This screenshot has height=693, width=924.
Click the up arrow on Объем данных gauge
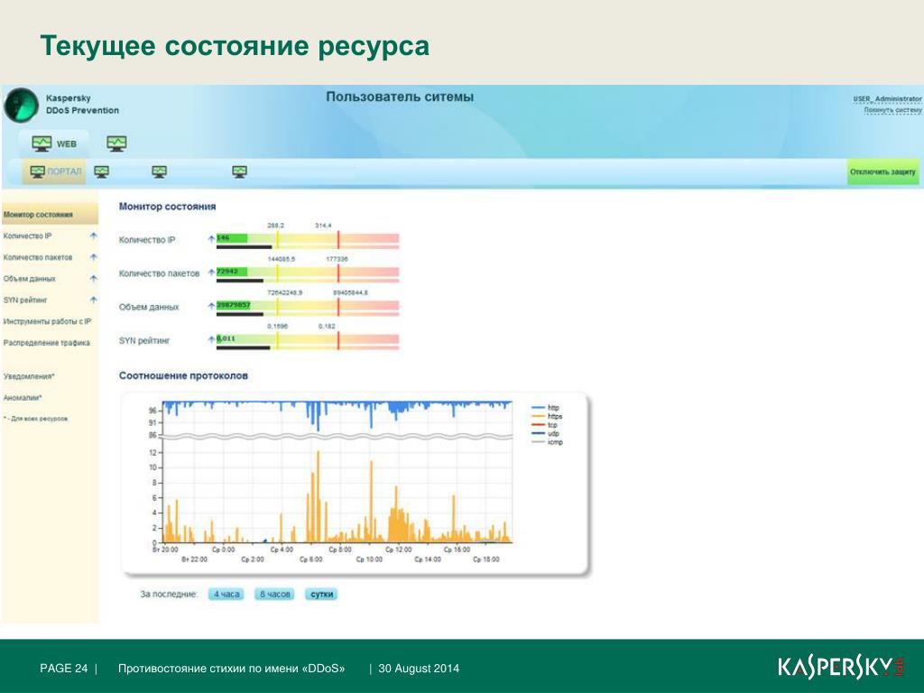[x=211, y=306]
